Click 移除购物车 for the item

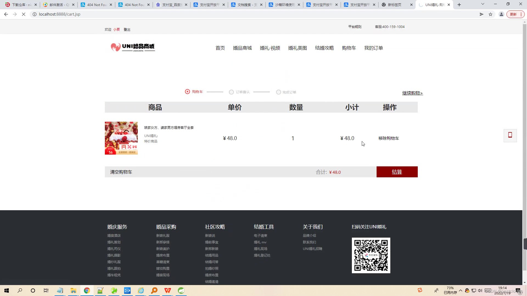click(389, 138)
